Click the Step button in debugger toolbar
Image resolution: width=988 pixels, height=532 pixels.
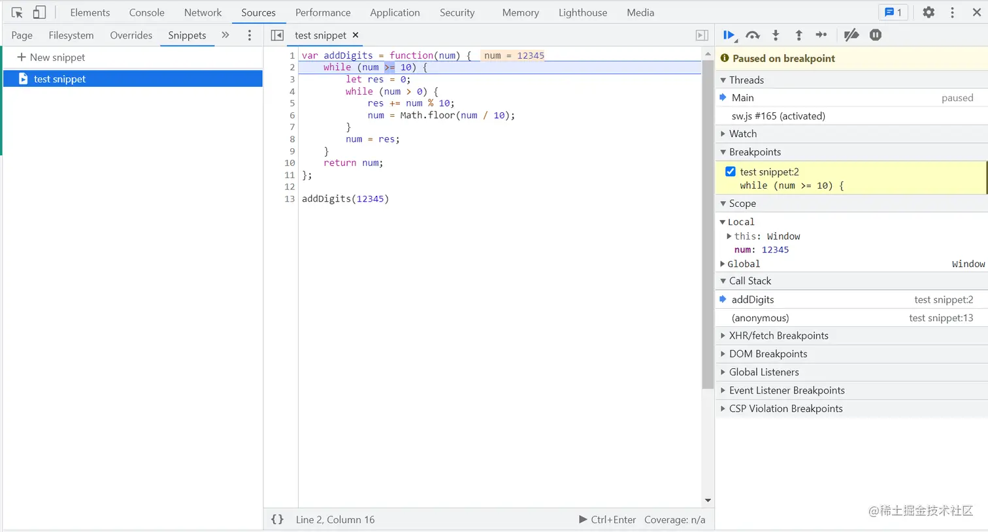click(821, 35)
